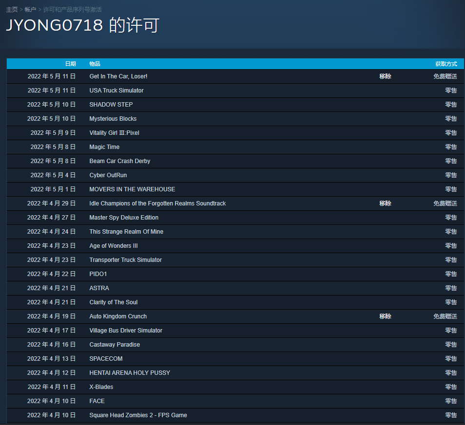Select Village Bus Driver Simulator entry

click(126, 331)
